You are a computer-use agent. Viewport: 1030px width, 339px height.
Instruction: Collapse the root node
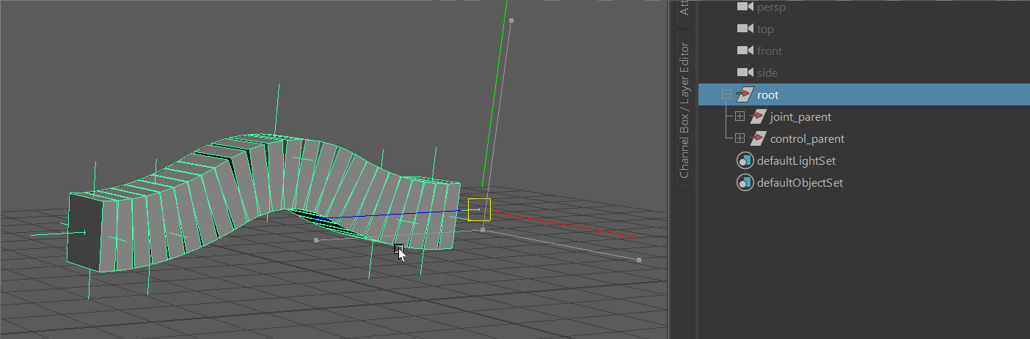[726, 94]
